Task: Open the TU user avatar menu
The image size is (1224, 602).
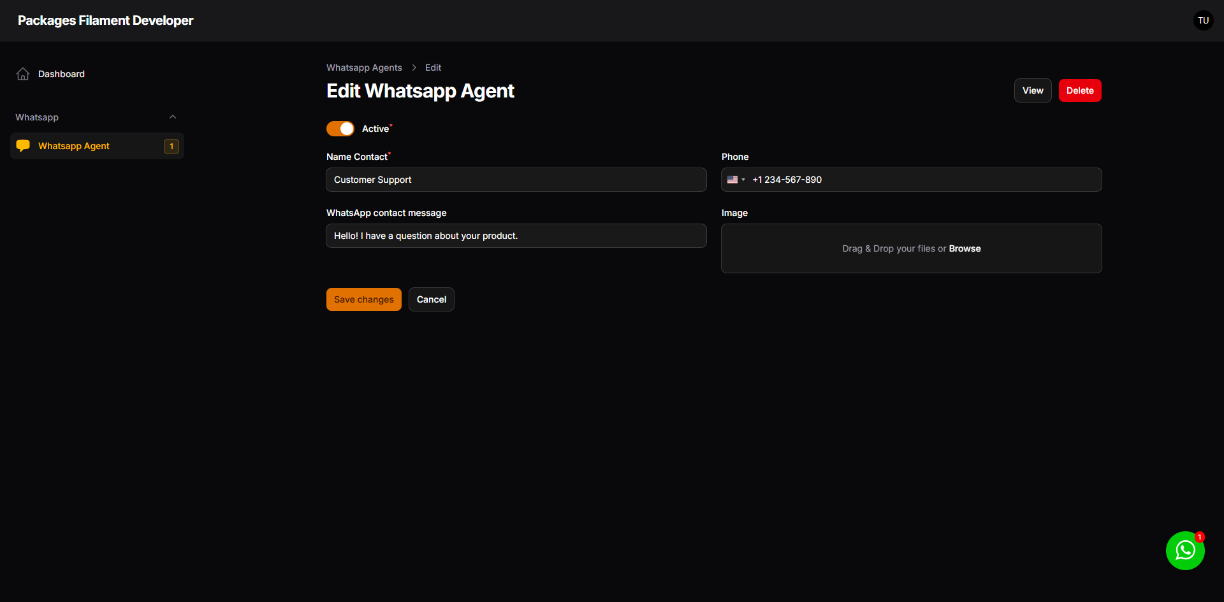Action: click(1203, 20)
